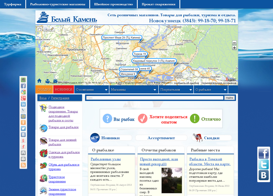Click the Вход login link
The image size is (273, 196).
click(43, 98)
